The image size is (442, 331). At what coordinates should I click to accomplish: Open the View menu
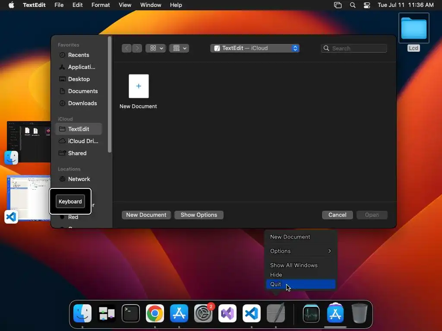pyautogui.click(x=125, y=5)
